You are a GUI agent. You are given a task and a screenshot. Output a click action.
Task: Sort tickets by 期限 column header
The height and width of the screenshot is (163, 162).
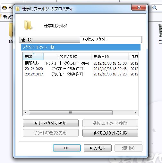(33, 56)
